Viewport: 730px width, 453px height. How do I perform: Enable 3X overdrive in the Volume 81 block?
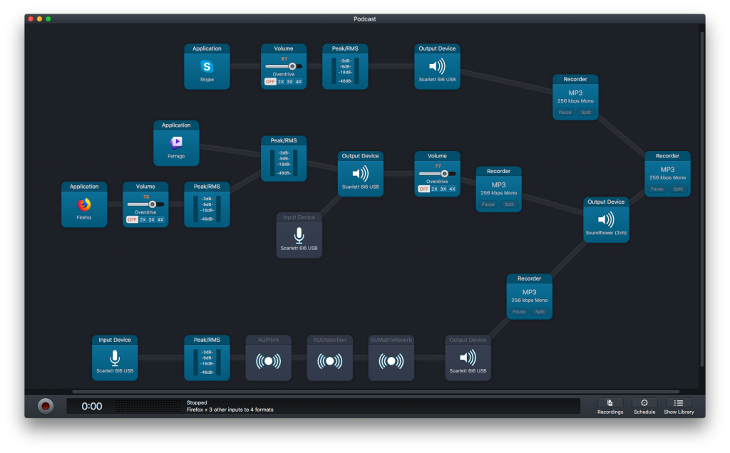[289, 82]
